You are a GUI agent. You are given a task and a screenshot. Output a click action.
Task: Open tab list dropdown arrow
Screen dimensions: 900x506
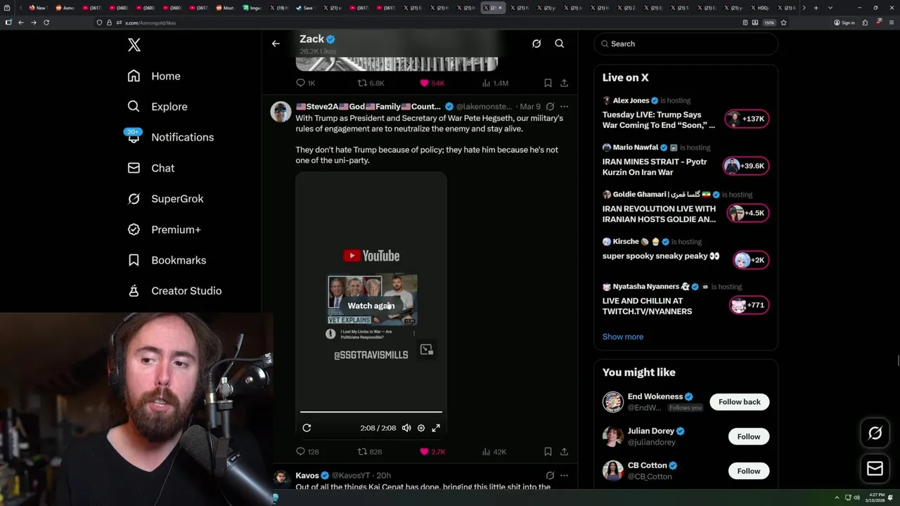pyautogui.click(x=830, y=8)
